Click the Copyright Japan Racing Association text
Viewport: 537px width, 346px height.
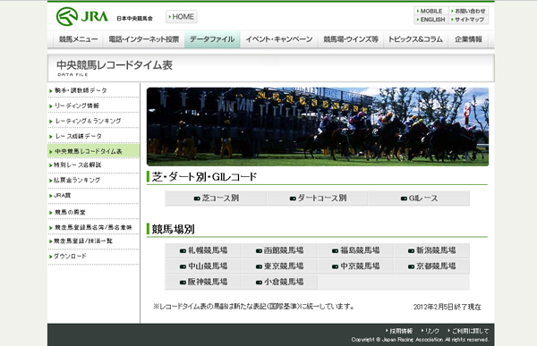tap(420, 340)
